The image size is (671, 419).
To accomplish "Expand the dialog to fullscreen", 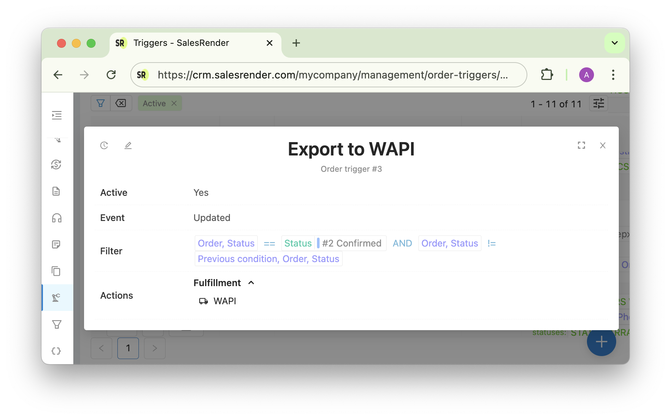I will tap(581, 145).
